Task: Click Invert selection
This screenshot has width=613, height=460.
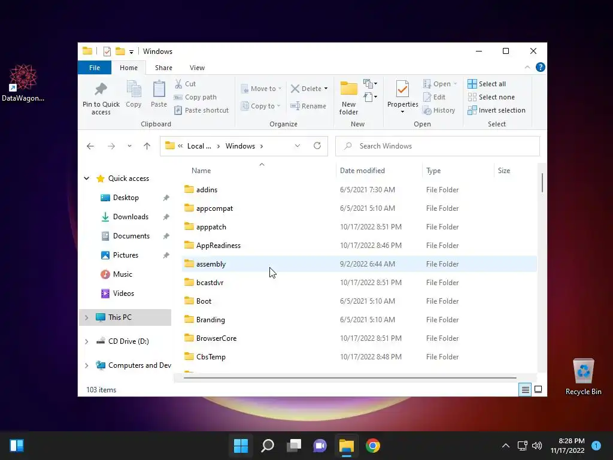Action: pyautogui.click(x=496, y=110)
